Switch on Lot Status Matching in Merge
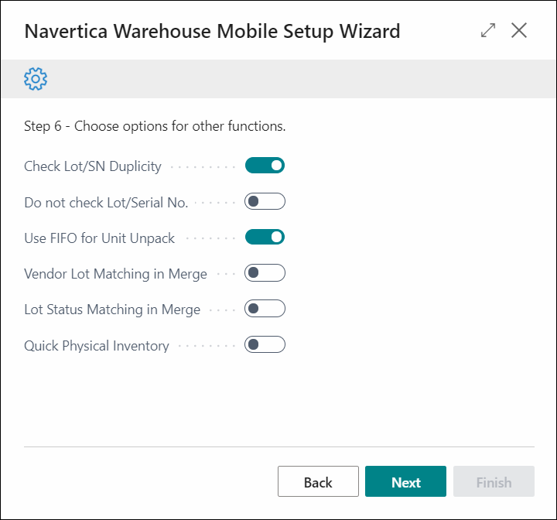557x520 pixels. [265, 309]
